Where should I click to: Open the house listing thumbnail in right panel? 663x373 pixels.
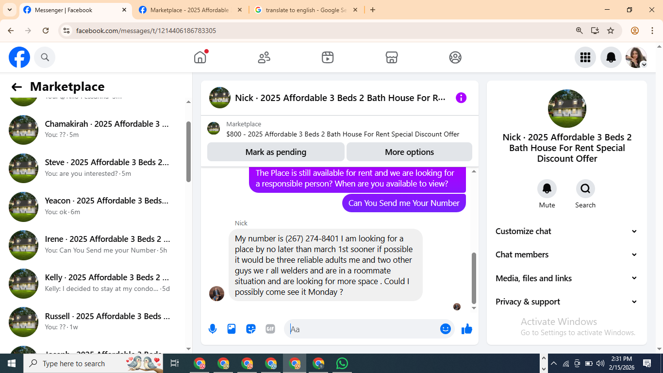[x=567, y=108]
